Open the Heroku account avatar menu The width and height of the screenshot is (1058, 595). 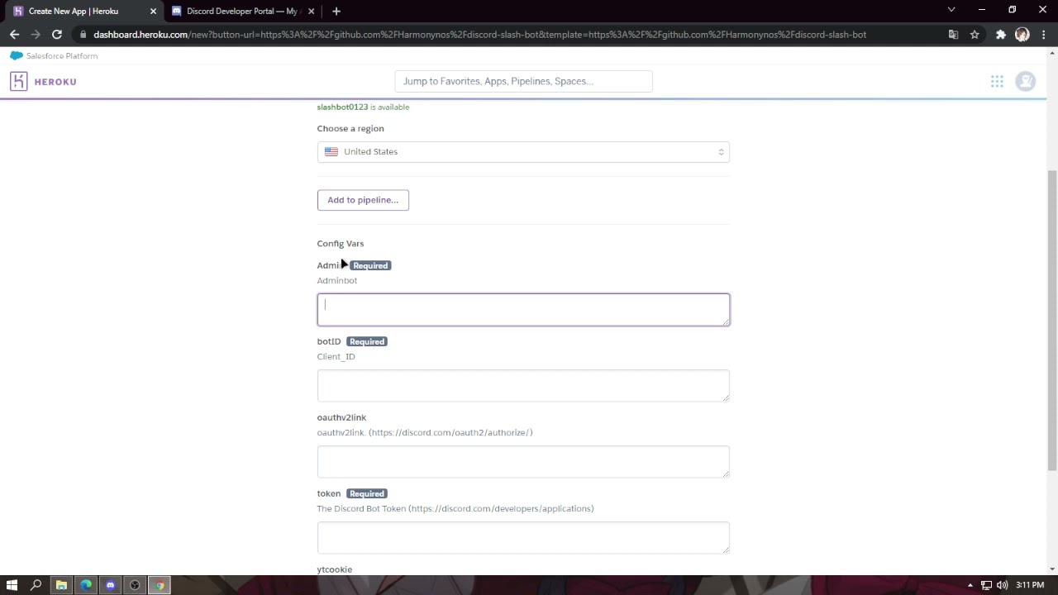pyautogui.click(x=1025, y=81)
